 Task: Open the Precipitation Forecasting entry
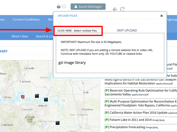pos(127,127)
